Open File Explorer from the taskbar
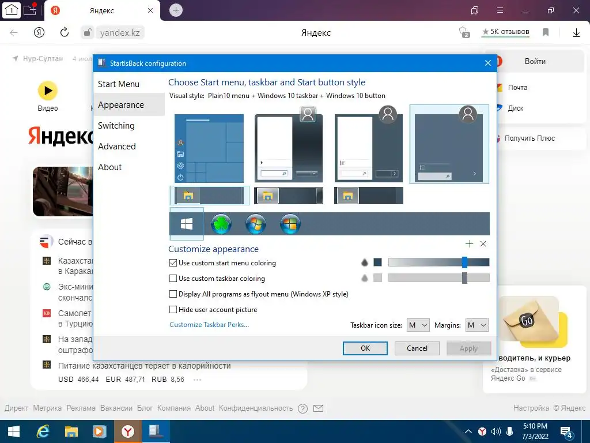This screenshot has width=590, height=443. point(71,431)
